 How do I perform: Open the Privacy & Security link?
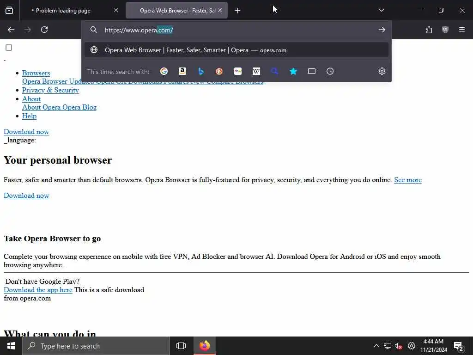(x=50, y=90)
